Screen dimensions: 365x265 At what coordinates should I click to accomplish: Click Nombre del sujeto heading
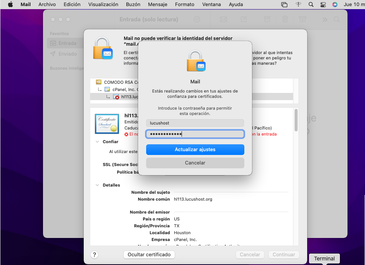[151, 192]
